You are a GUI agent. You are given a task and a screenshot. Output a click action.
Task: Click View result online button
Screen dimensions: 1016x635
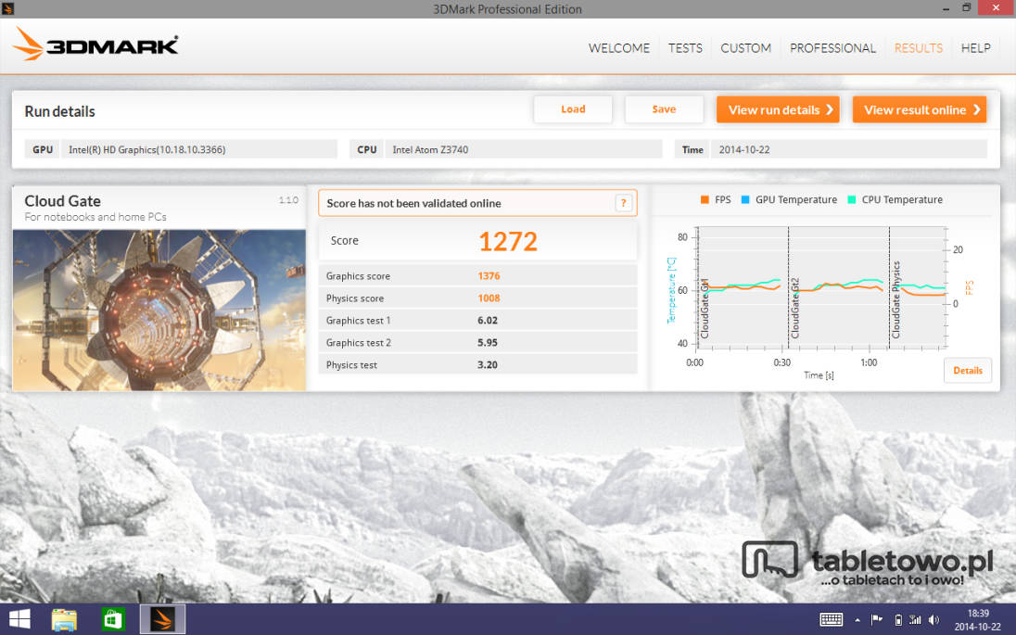(920, 109)
